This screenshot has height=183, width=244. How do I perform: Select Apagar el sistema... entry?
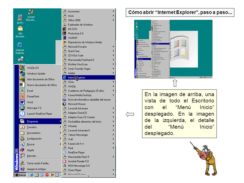point(40,169)
